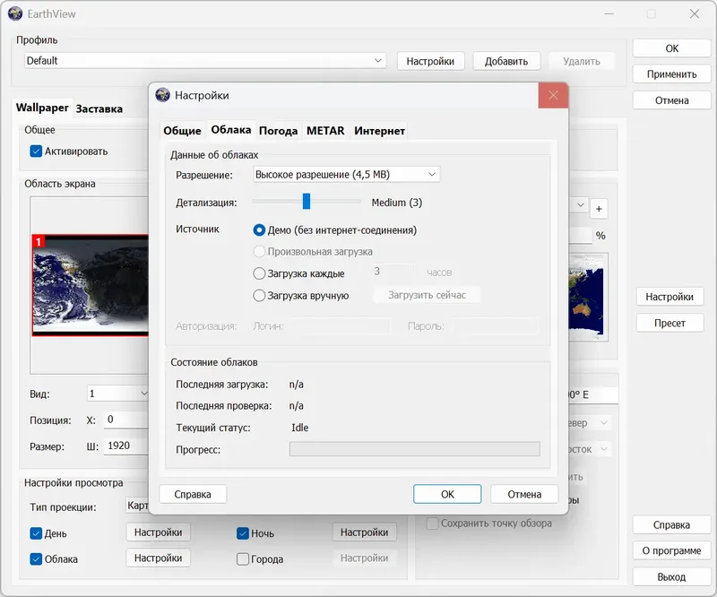Click the Idle current status text
717x597 pixels.
300,428
